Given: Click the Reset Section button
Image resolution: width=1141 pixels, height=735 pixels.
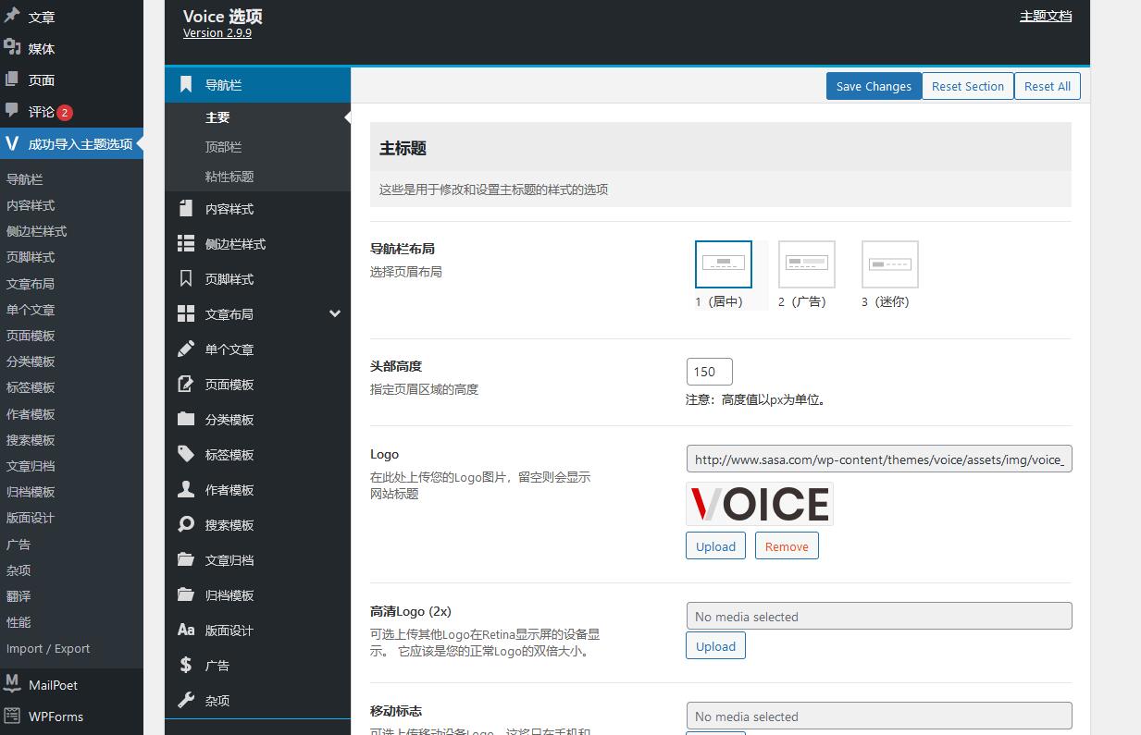Looking at the screenshot, I should 967,86.
